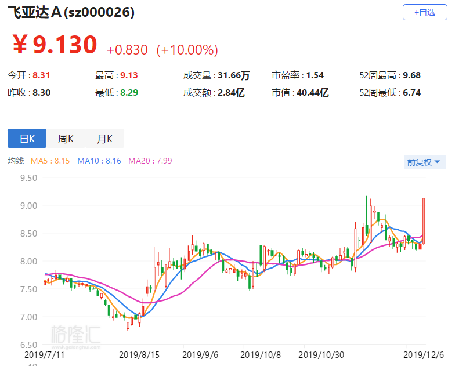Click the percent change (+10.00%)
Image resolution: width=466 pixels, height=366 pixels.
pos(187,50)
